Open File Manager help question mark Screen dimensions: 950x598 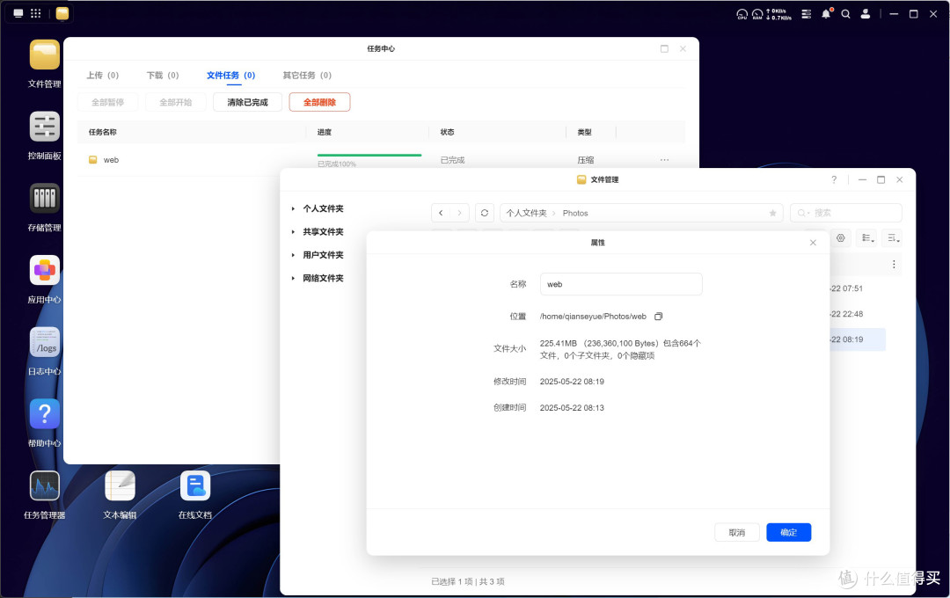[834, 179]
